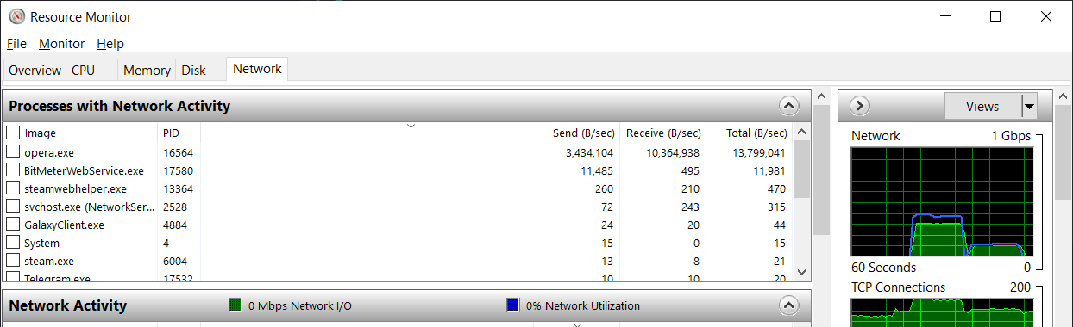Check the GalaxyClient.exe checkbox
Screen dimensions: 1073x327
point(13,225)
